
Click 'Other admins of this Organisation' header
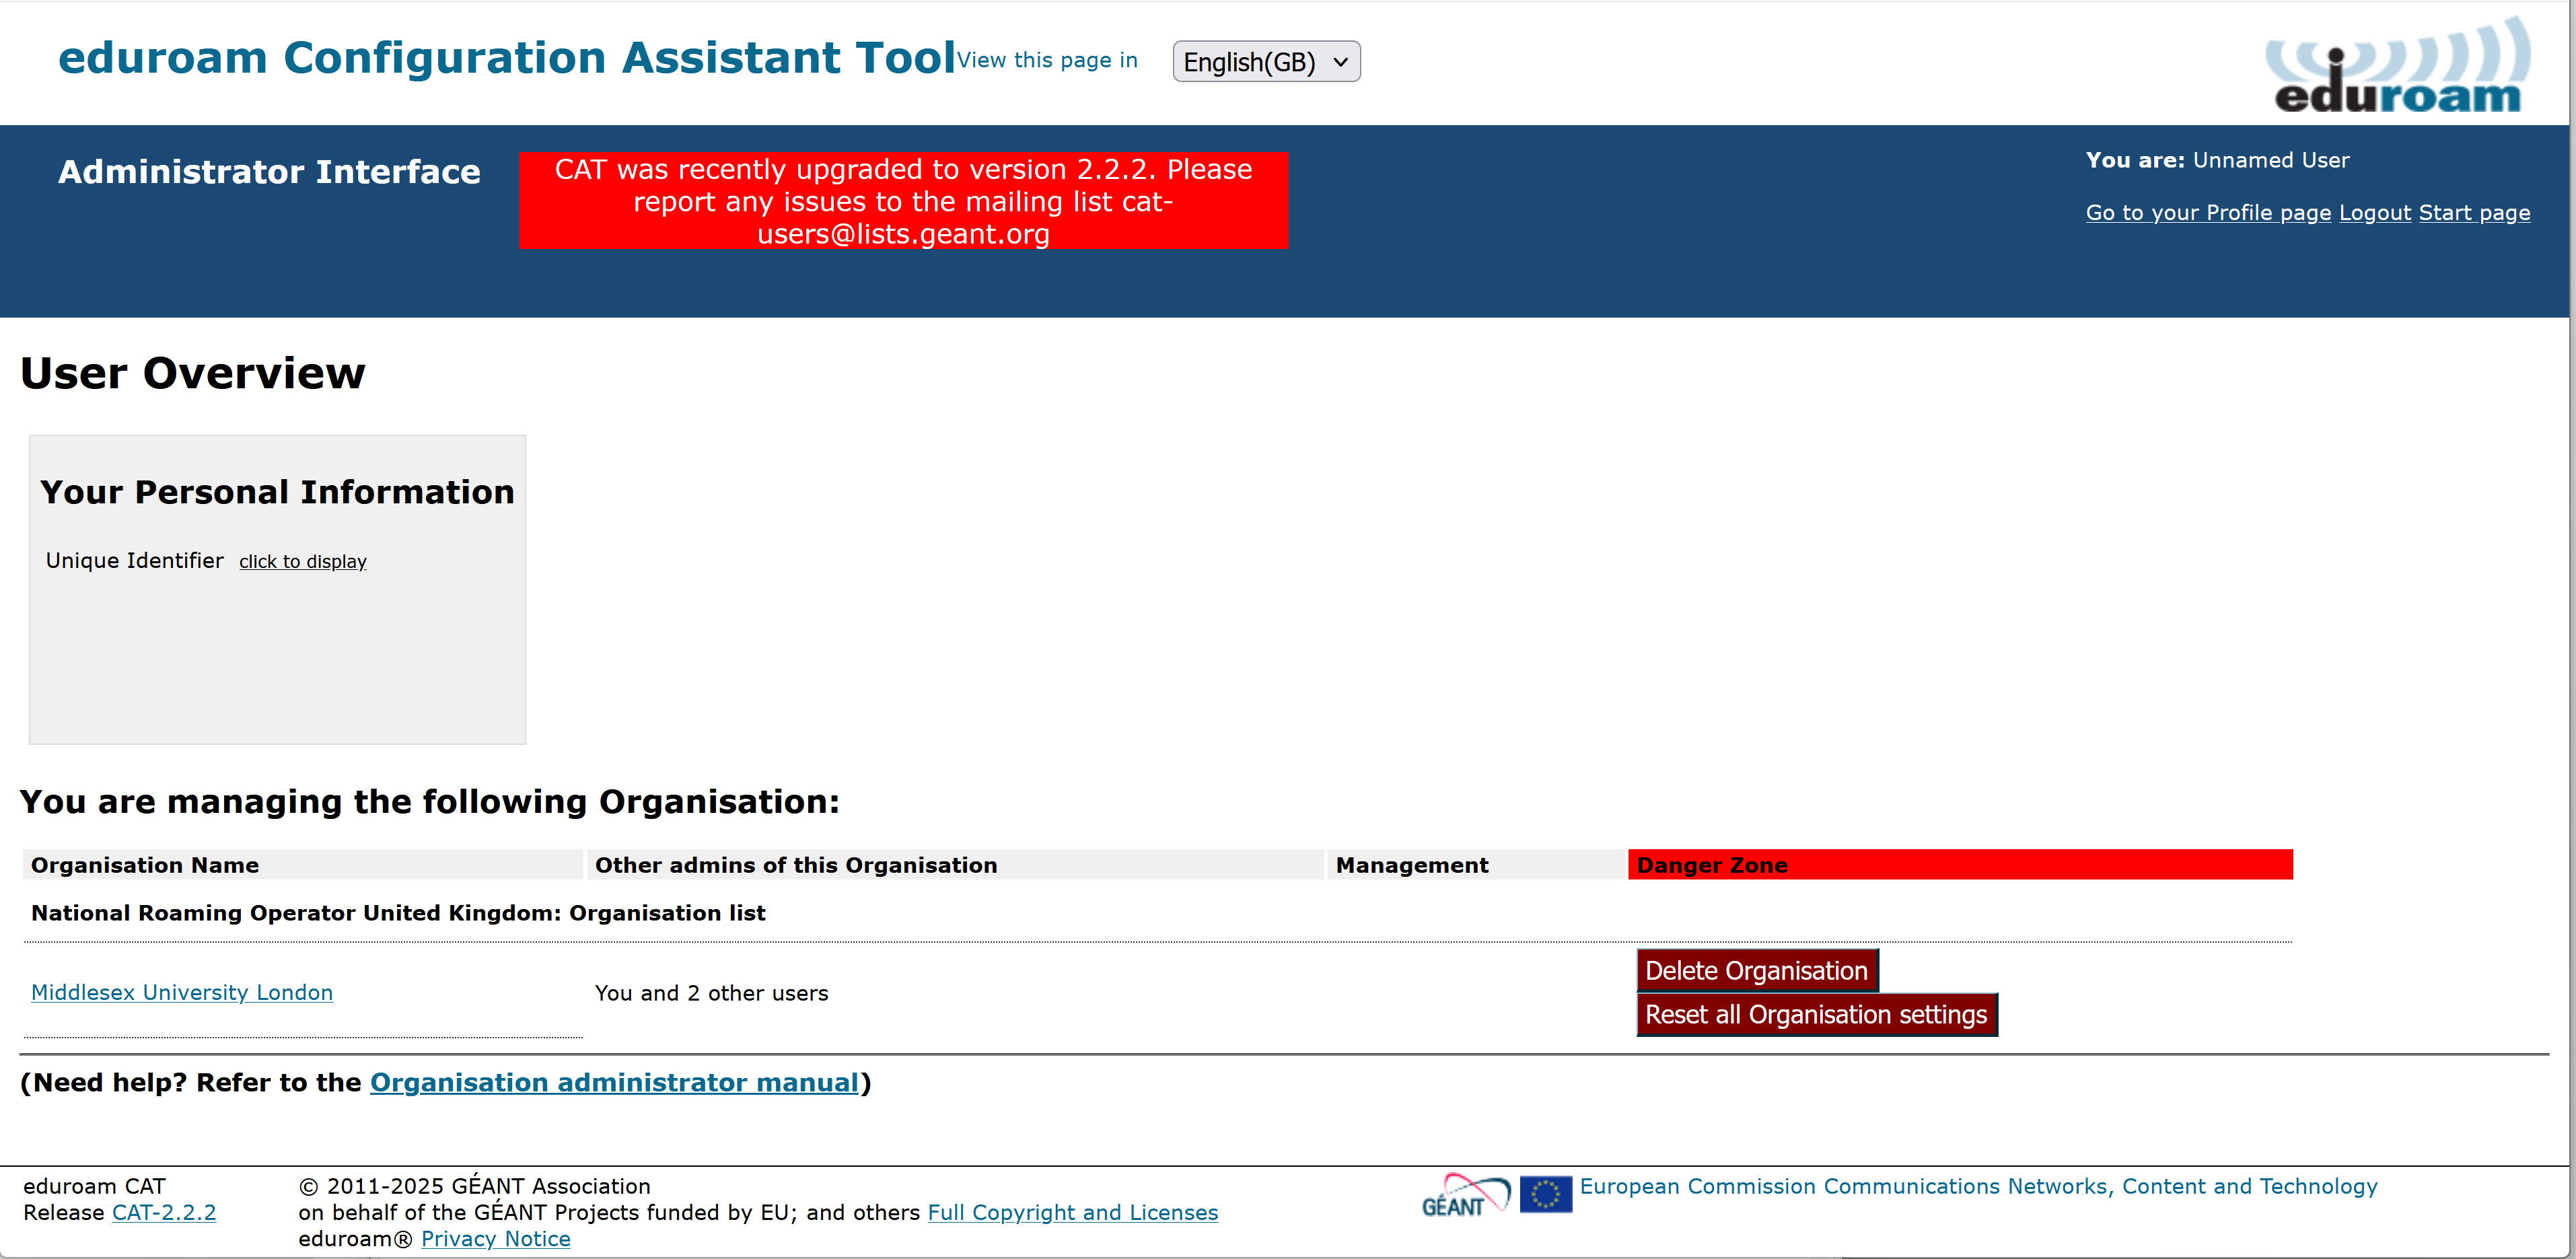click(956, 865)
